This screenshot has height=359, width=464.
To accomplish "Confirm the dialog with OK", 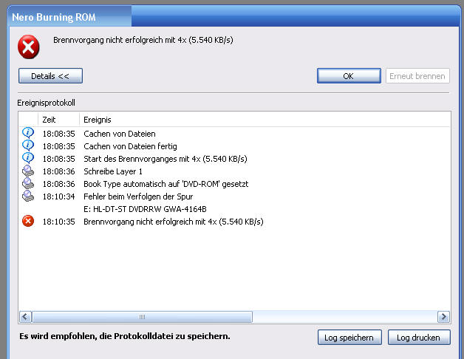I will point(349,76).
